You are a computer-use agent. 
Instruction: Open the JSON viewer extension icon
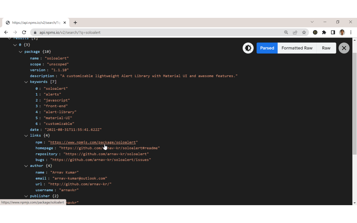pos(315,32)
